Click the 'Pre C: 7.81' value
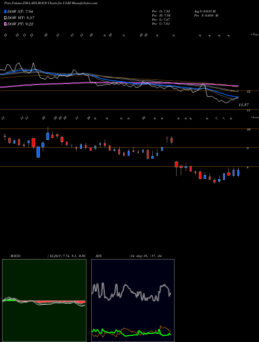 161,24
